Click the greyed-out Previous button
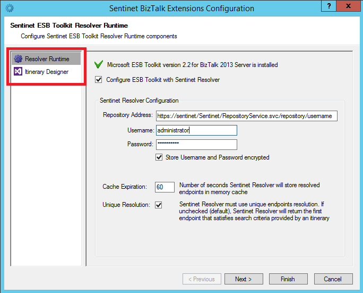 pos(202,279)
